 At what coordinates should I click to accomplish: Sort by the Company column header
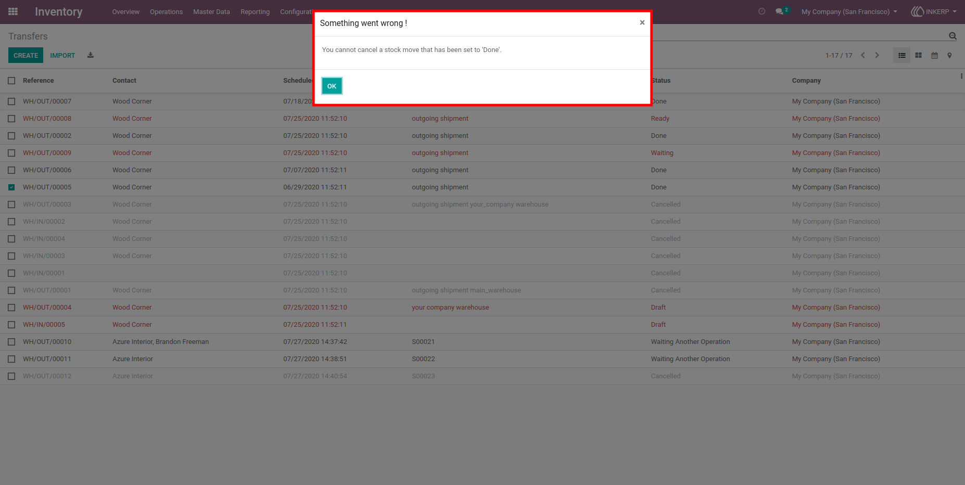click(x=806, y=81)
